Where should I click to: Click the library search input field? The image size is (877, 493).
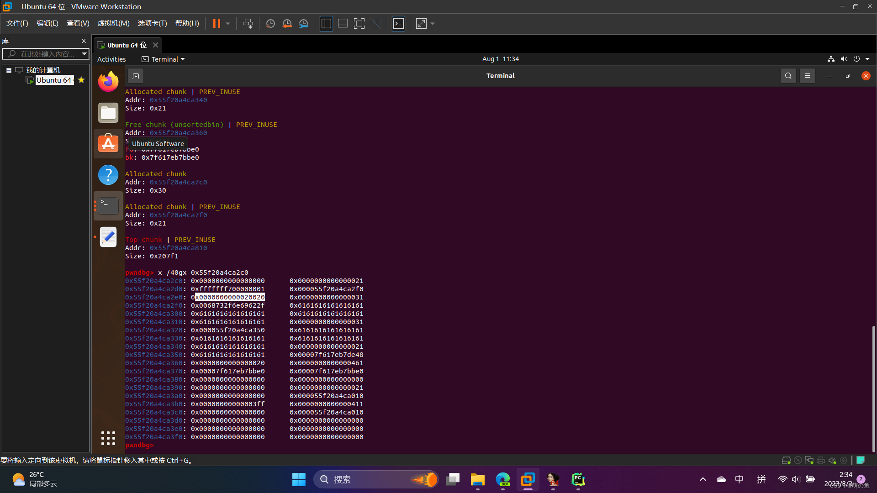46,54
